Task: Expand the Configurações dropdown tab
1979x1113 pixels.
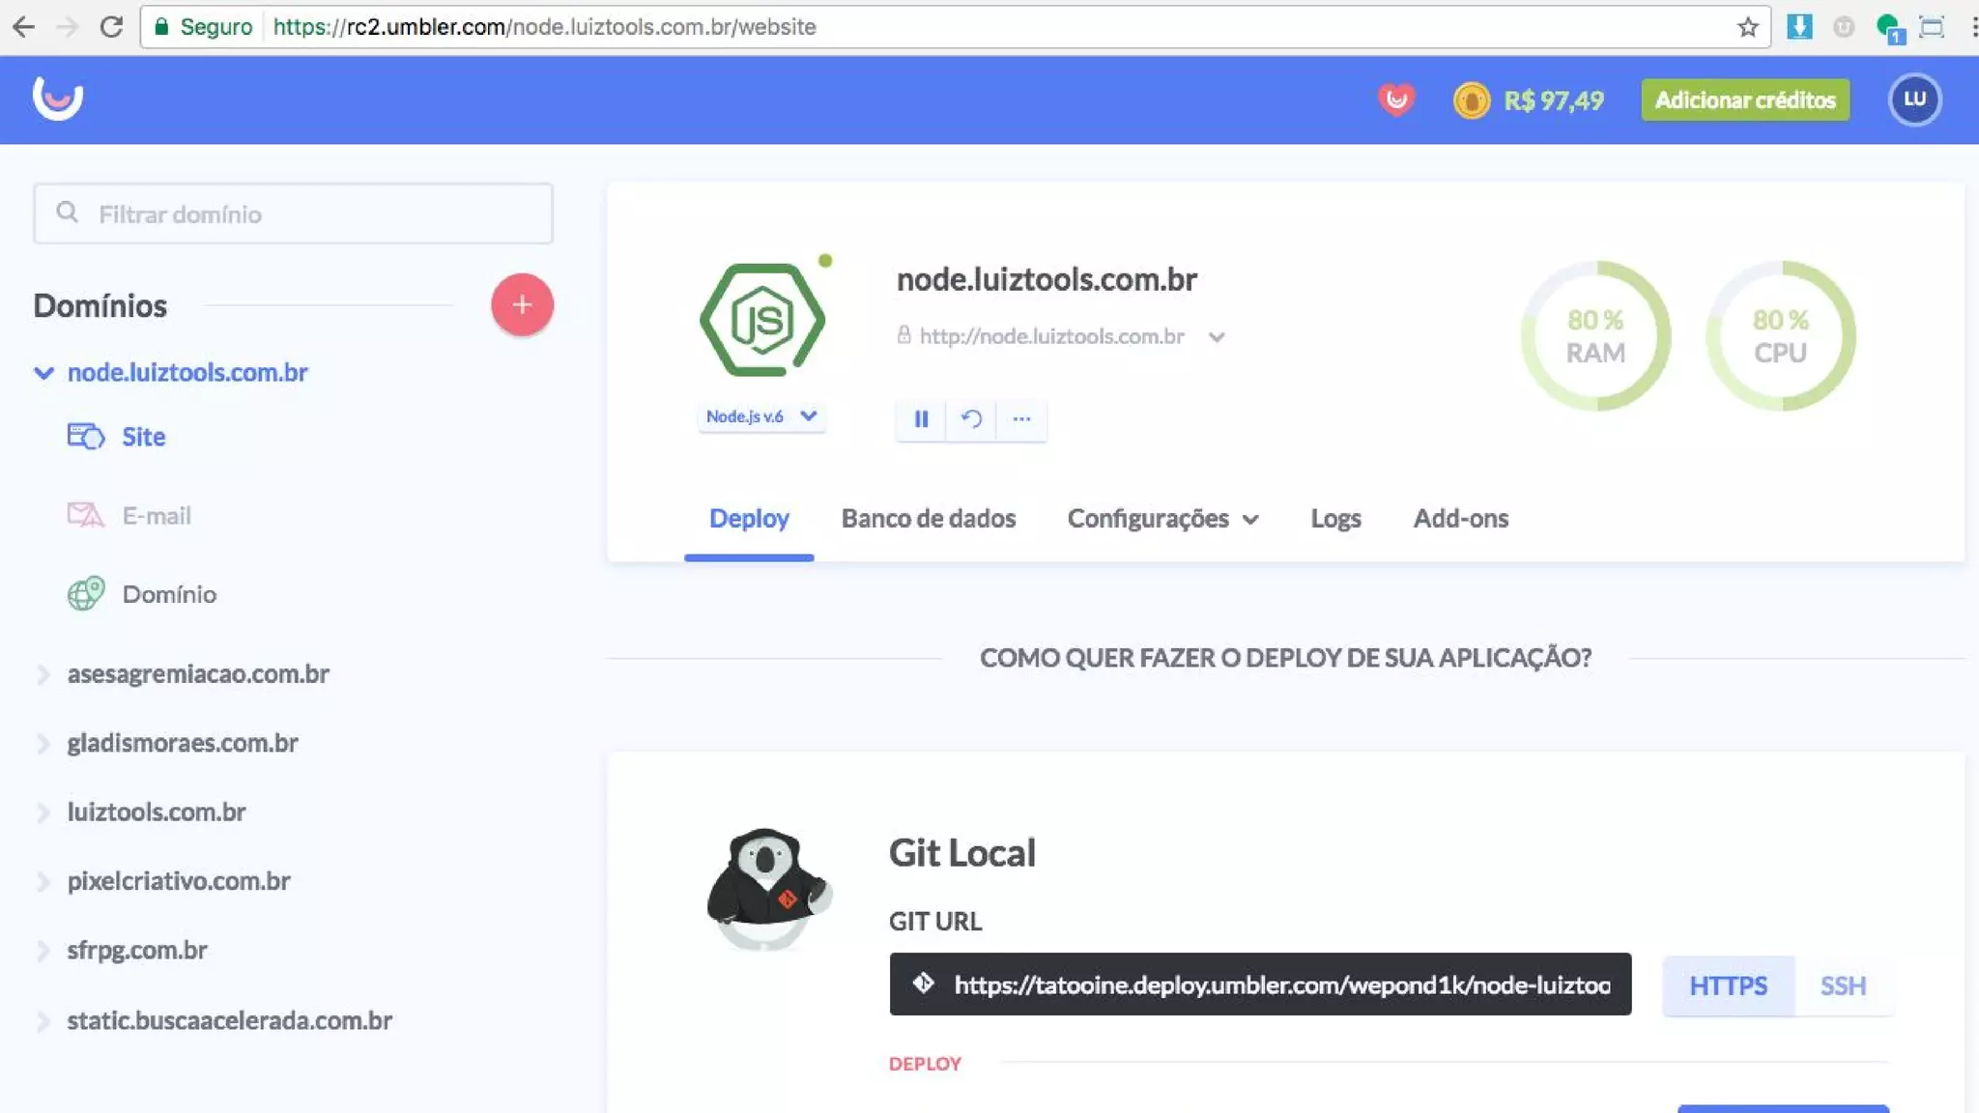Action: click(1162, 519)
